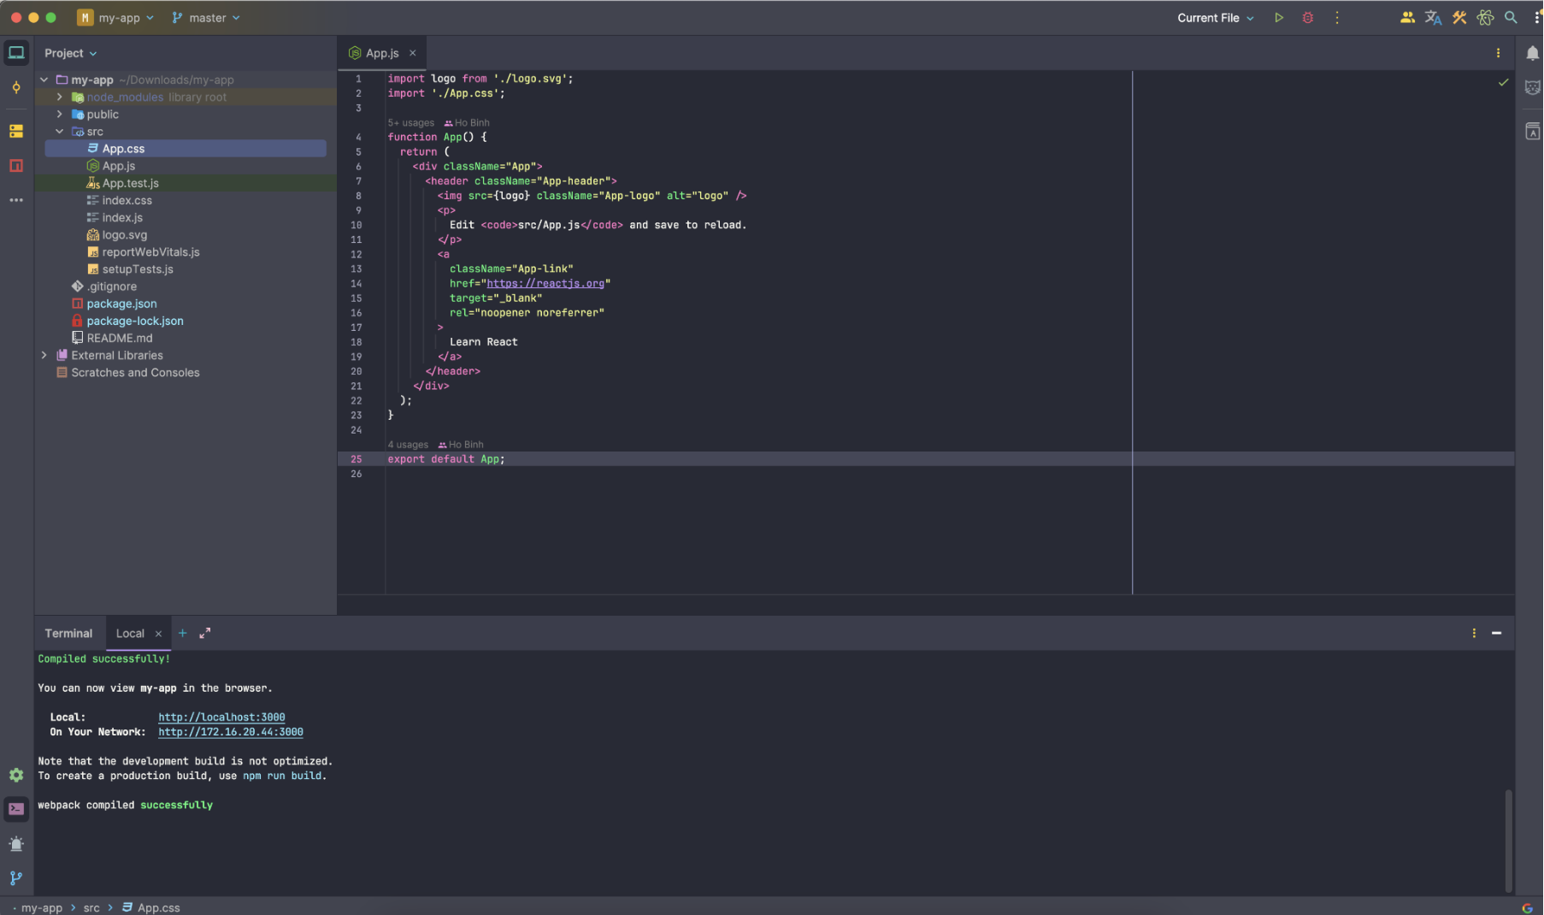1544x915 pixels.
Task: Open Code With Me people icon
Action: tap(1407, 18)
